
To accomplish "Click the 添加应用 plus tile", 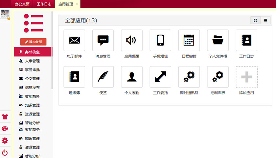I will 247,77.
